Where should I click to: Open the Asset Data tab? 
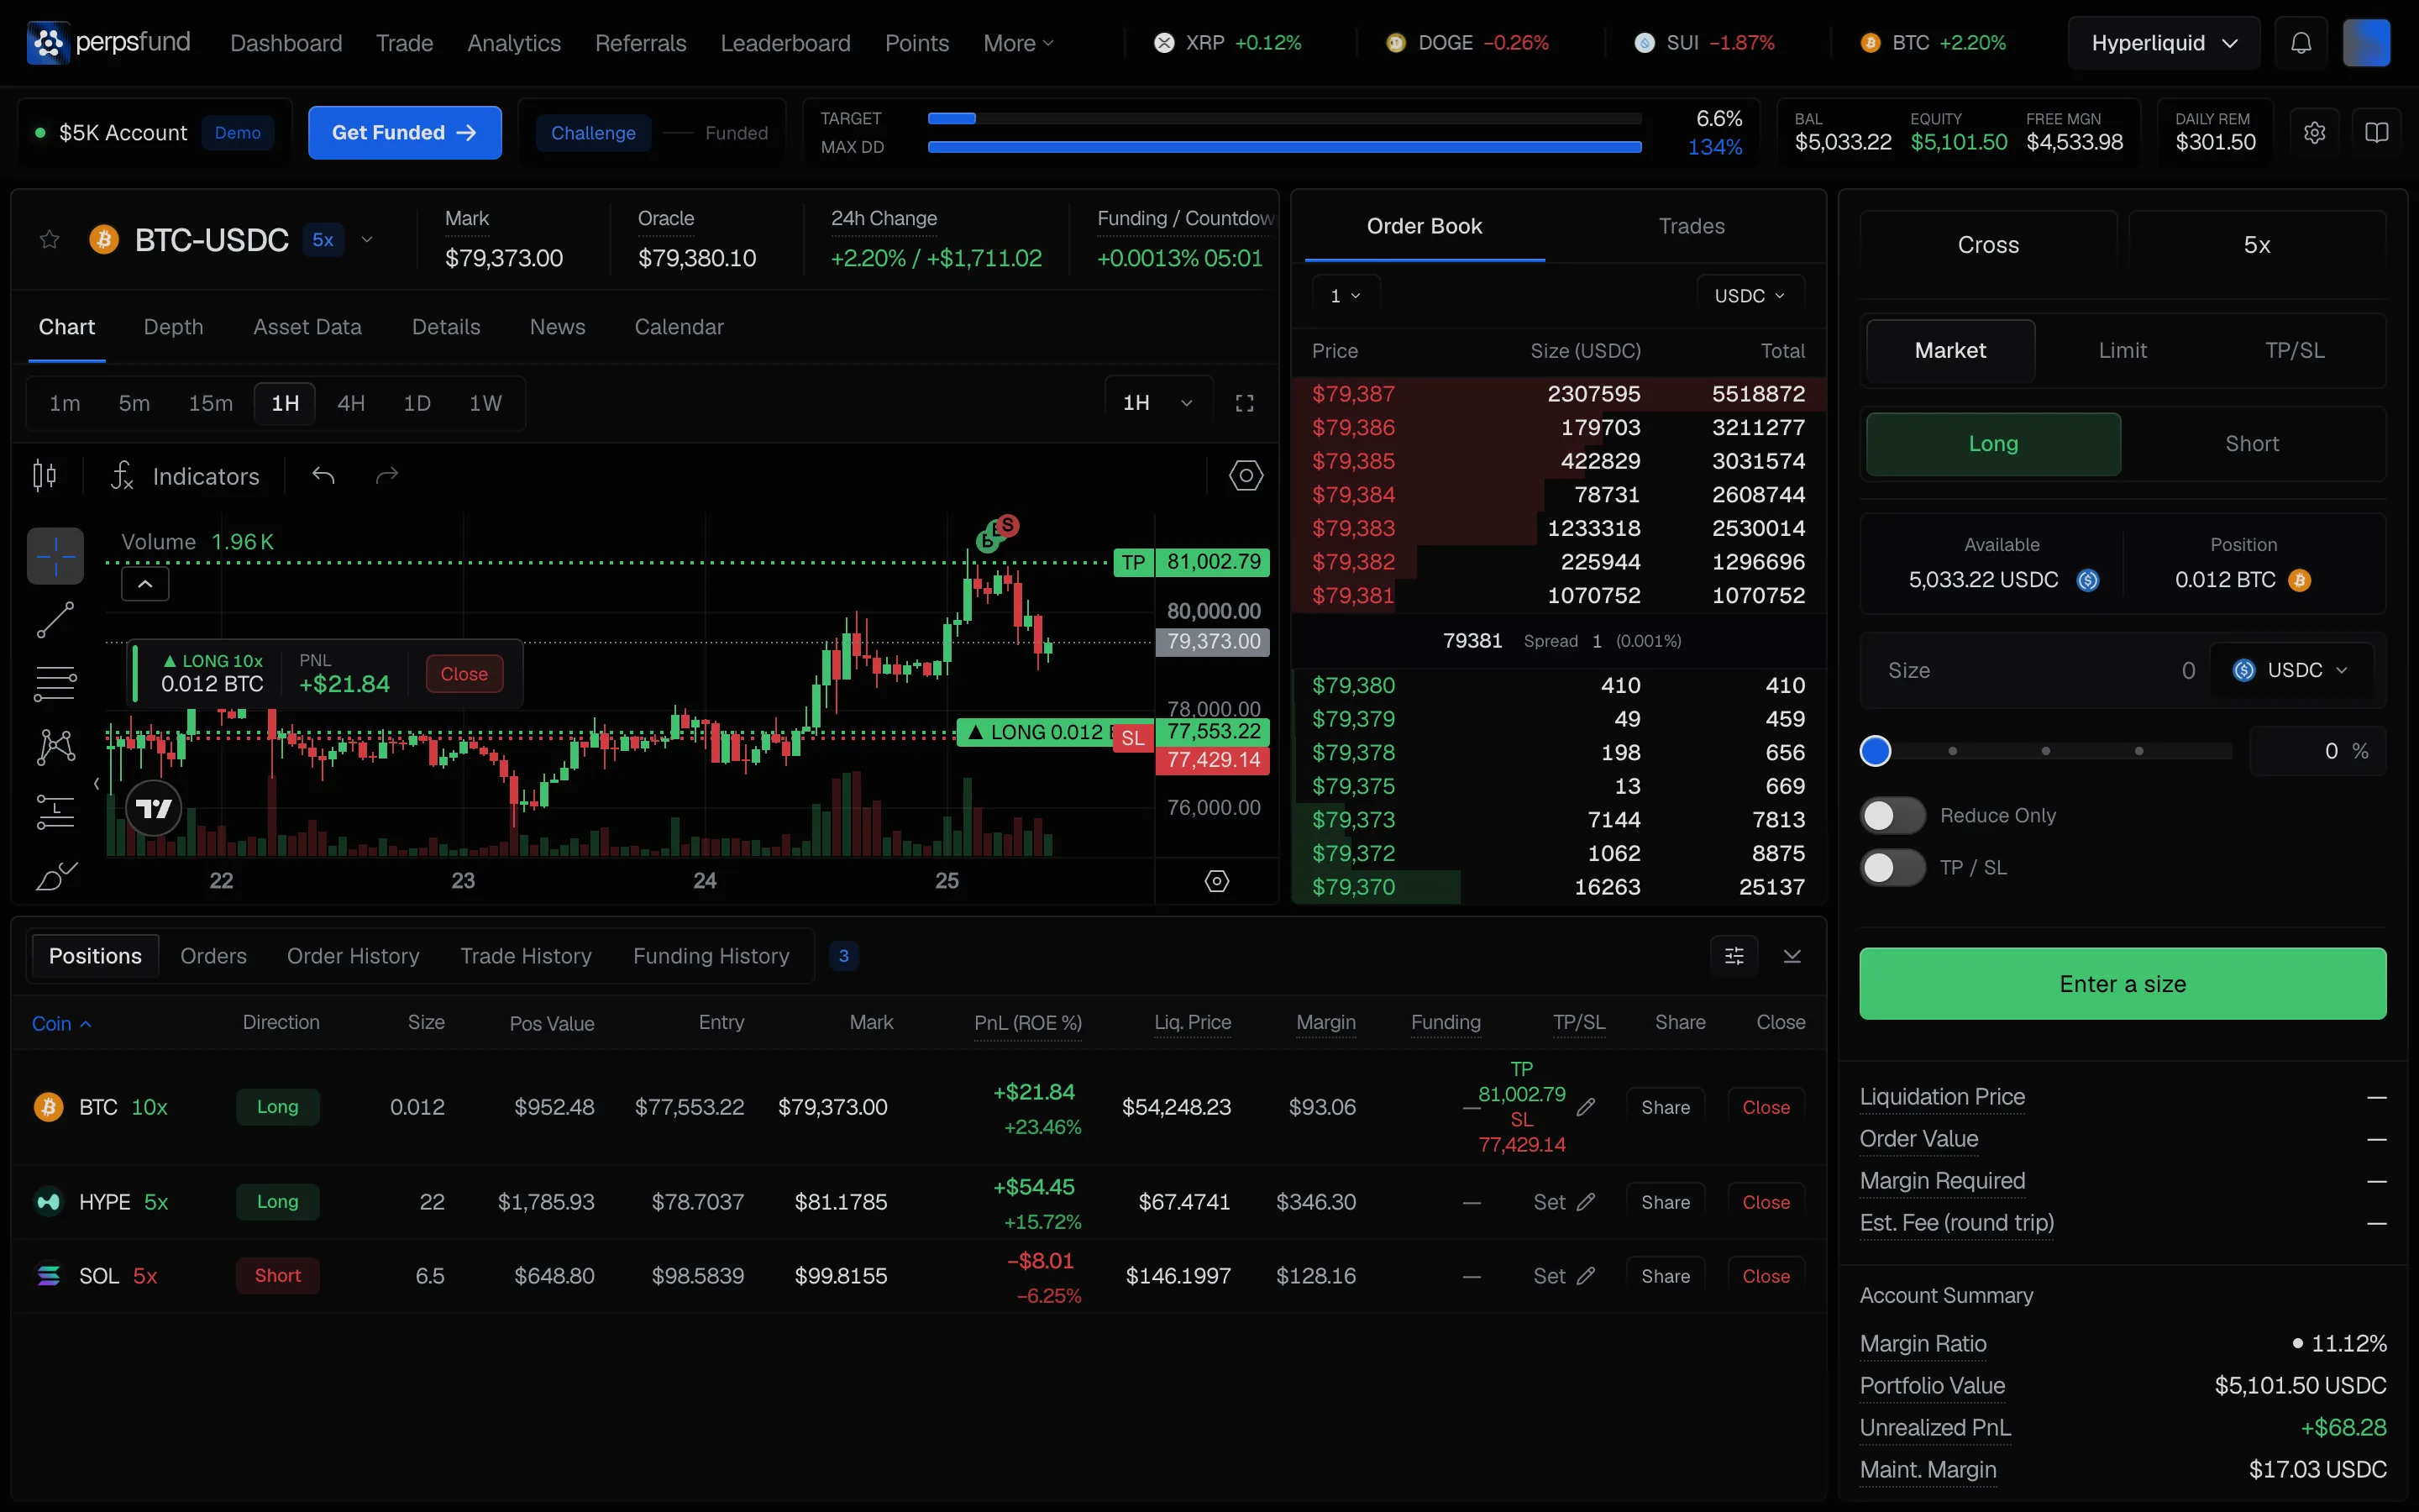(x=307, y=327)
